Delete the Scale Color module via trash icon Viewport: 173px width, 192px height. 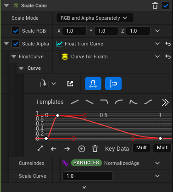point(155,6)
